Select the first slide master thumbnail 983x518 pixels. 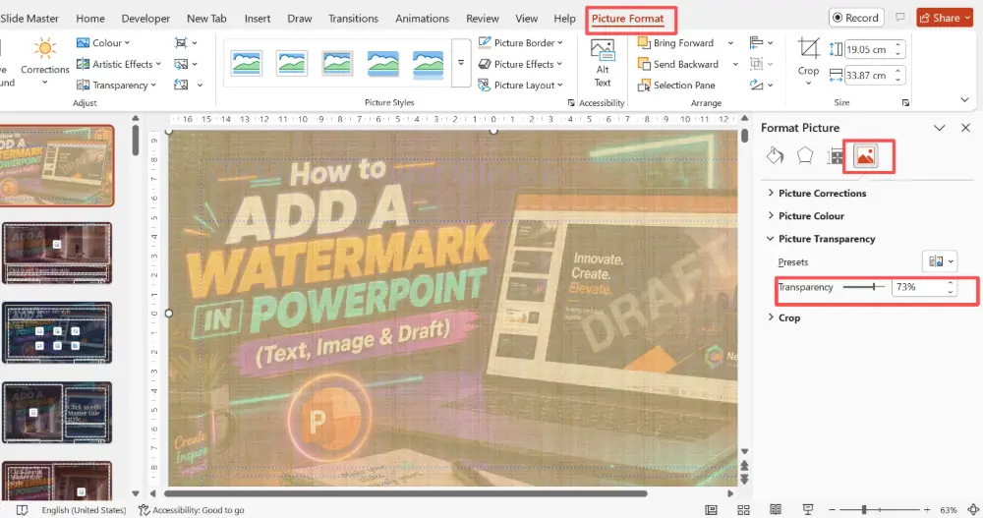point(56,166)
